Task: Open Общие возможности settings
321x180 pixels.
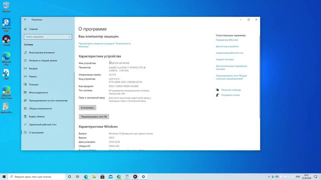Action: tap(40, 108)
